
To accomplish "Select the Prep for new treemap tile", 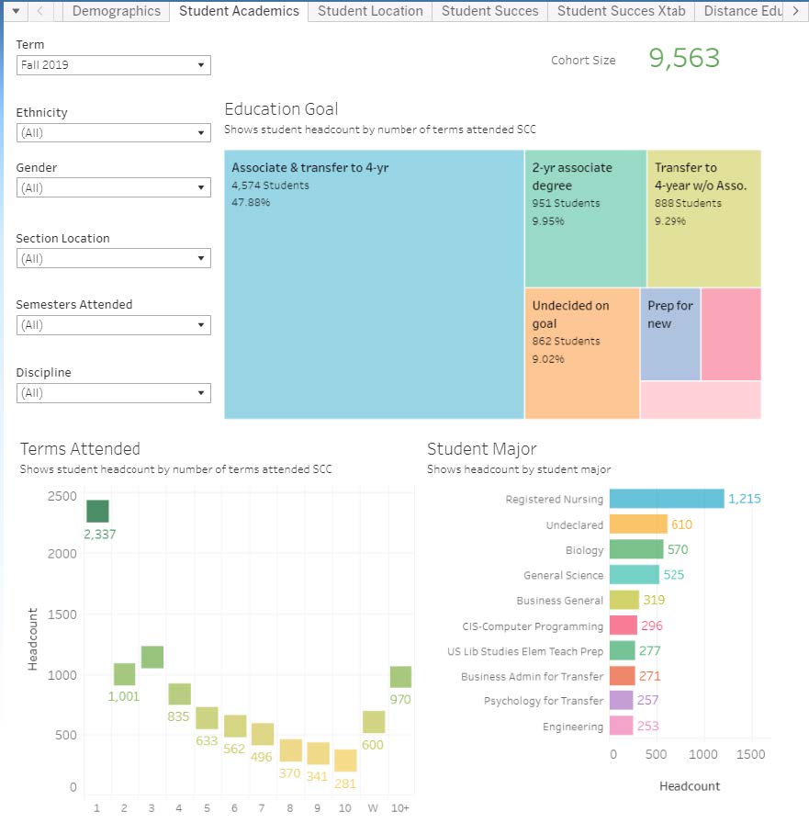I will (670, 333).
